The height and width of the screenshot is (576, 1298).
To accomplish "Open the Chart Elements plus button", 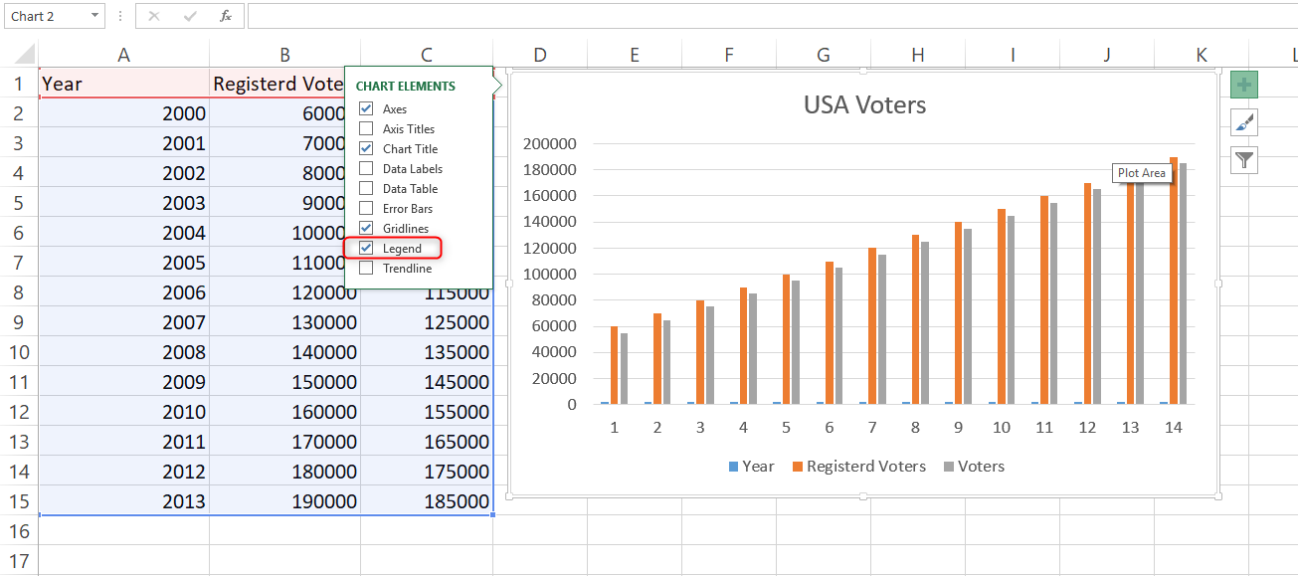I will [x=1243, y=85].
